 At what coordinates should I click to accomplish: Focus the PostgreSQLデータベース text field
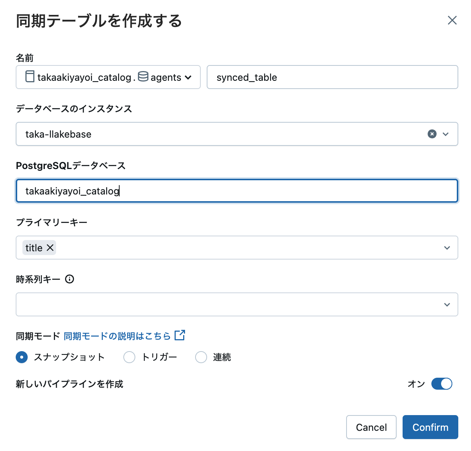(x=237, y=191)
